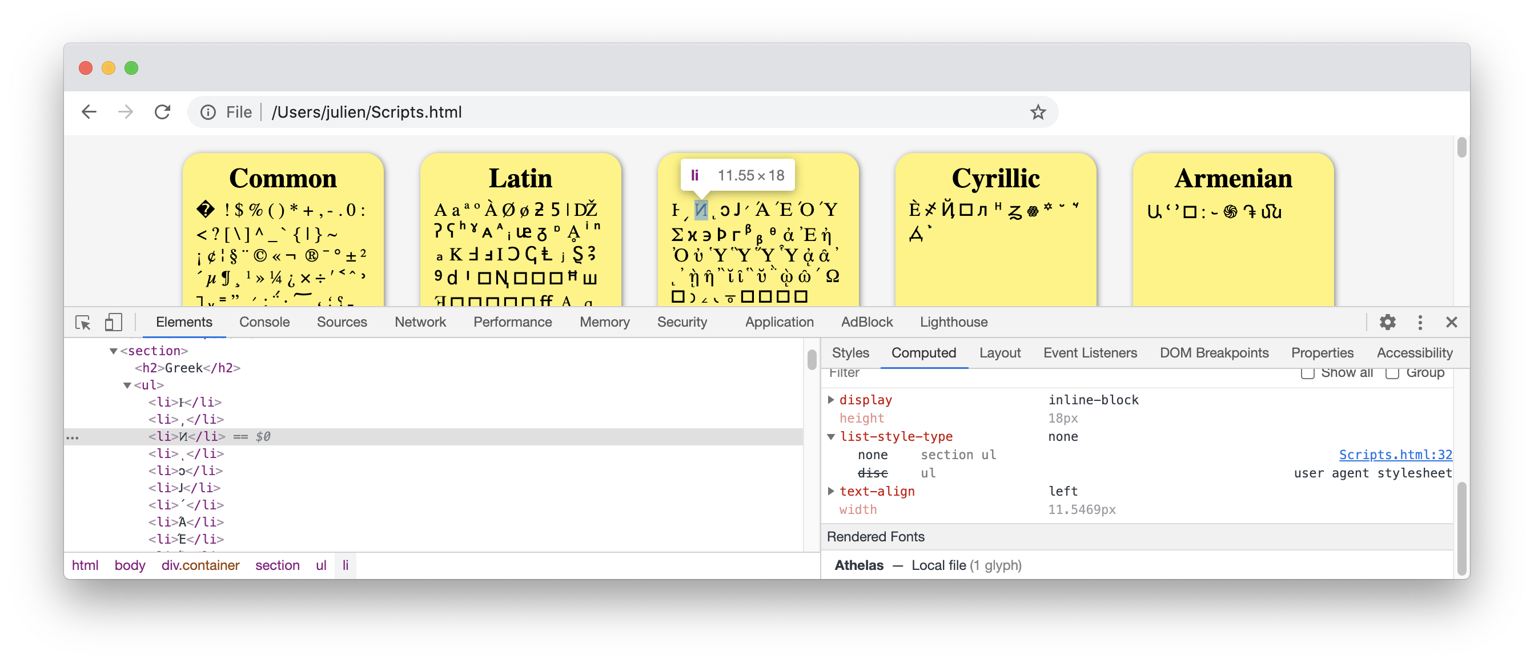Screen dimensions: 1534x667
Task: Open the Scripts.html:32 source link
Action: click(x=1395, y=455)
